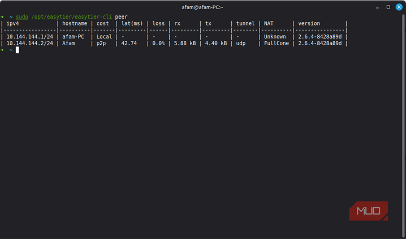The image size is (406, 239).
Task: Click the p2p cost value
Action: point(101,43)
